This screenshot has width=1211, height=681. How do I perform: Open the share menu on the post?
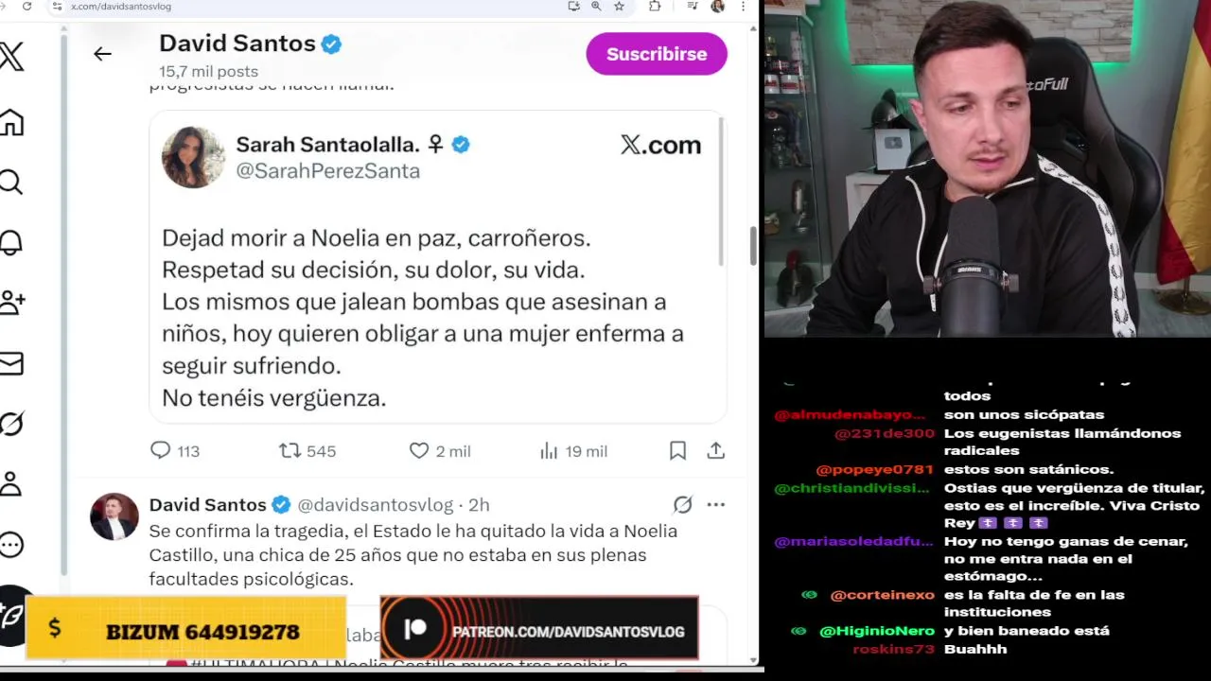[716, 451]
